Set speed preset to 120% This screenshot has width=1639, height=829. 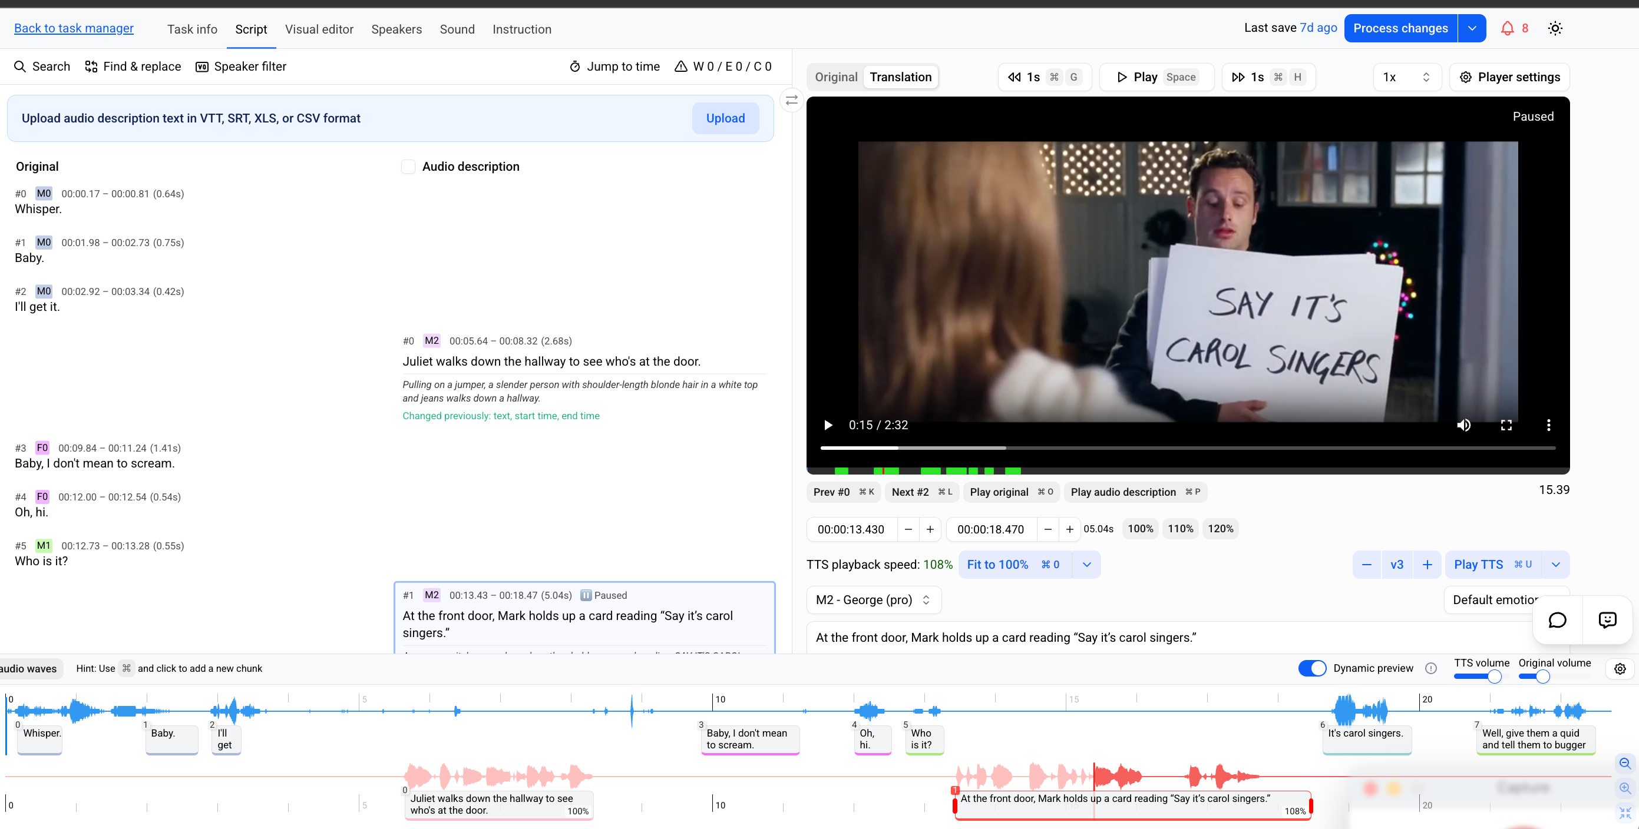(1220, 529)
